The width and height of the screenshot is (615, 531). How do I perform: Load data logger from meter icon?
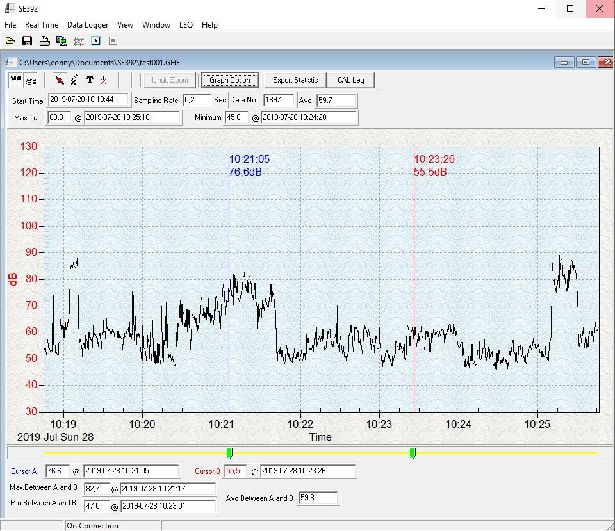61,41
